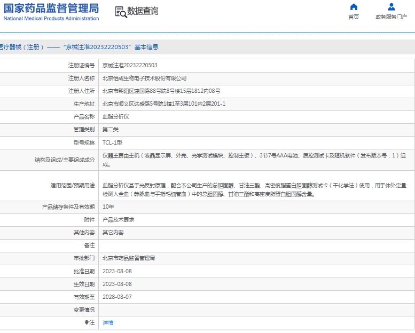Click the 数据查询 search document icon
The image size is (415, 333).
[121, 12]
